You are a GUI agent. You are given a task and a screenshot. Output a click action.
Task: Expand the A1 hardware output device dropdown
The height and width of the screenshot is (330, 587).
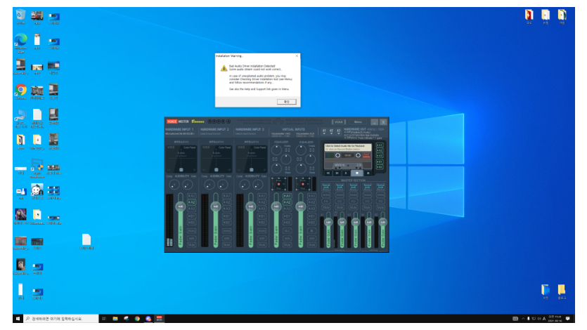324,131
